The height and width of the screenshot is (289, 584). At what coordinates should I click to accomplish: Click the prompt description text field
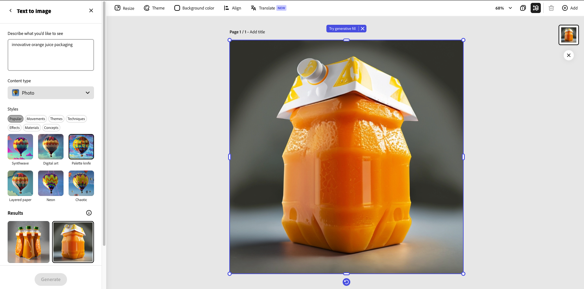[x=51, y=55]
